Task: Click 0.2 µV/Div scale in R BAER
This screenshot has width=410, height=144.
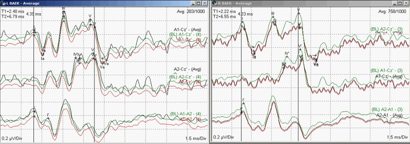Action: 224,137
